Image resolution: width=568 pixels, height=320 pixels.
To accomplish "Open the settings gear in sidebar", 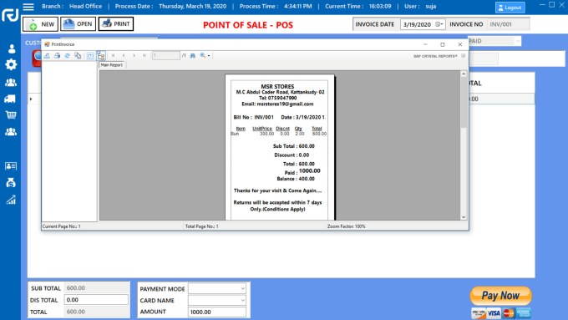I will tap(11, 64).
